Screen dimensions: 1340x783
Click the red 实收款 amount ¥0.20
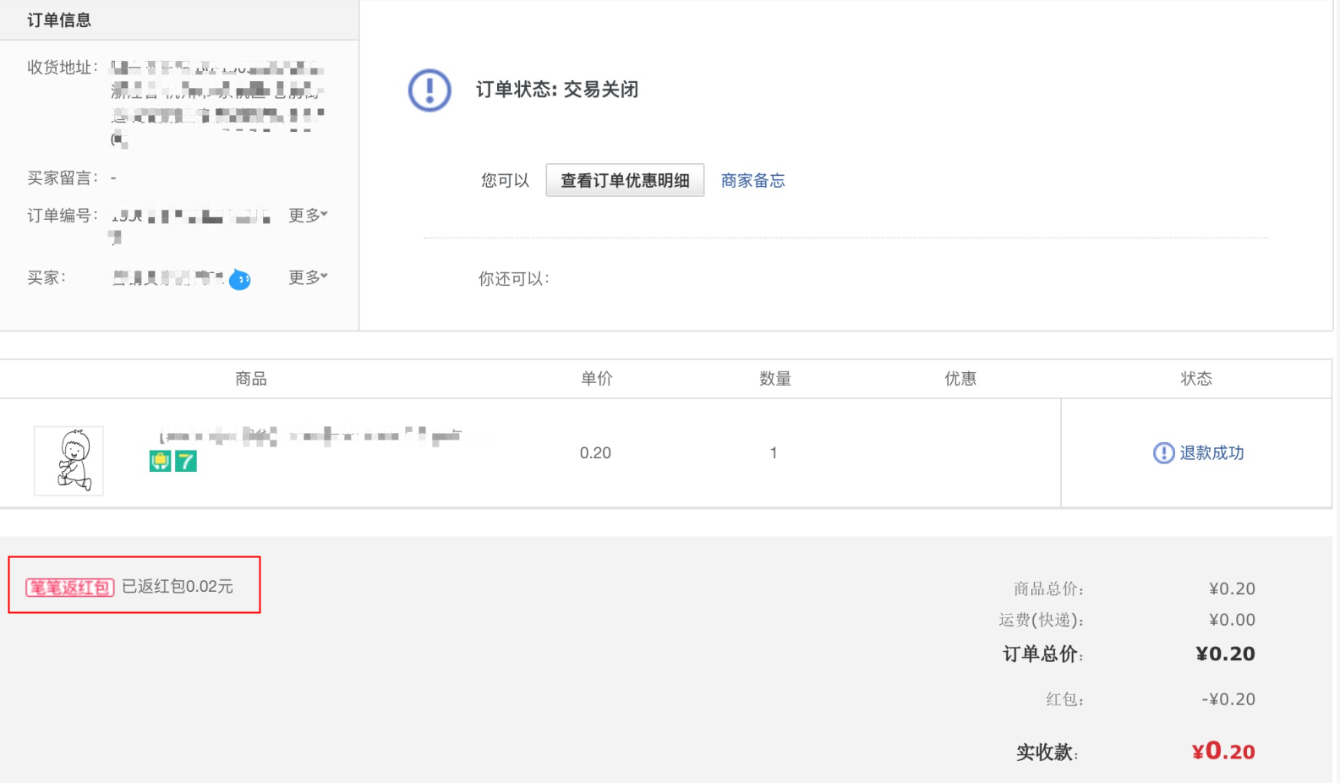pyautogui.click(x=1223, y=751)
